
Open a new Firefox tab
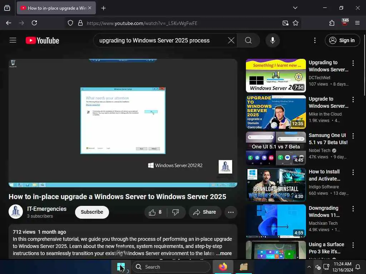pyautogui.click(x=103, y=8)
